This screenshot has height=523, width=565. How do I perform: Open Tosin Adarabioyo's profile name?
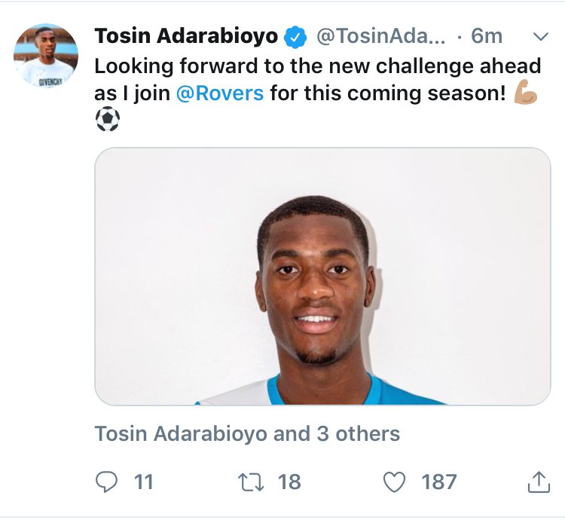click(x=186, y=36)
